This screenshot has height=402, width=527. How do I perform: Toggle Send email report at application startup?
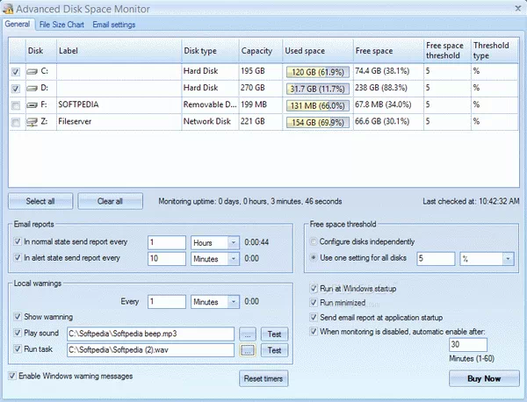click(x=314, y=318)
